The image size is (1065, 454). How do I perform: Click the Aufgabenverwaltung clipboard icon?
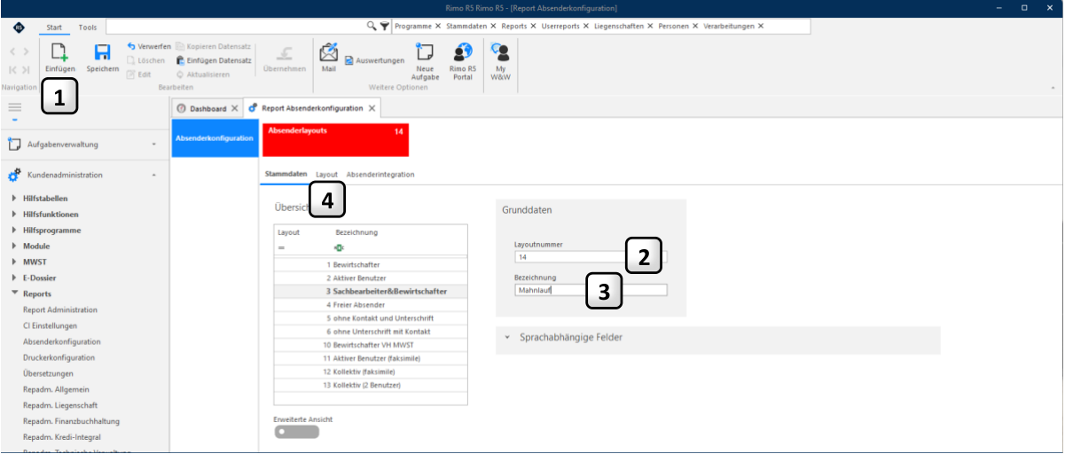pos(14,144)
